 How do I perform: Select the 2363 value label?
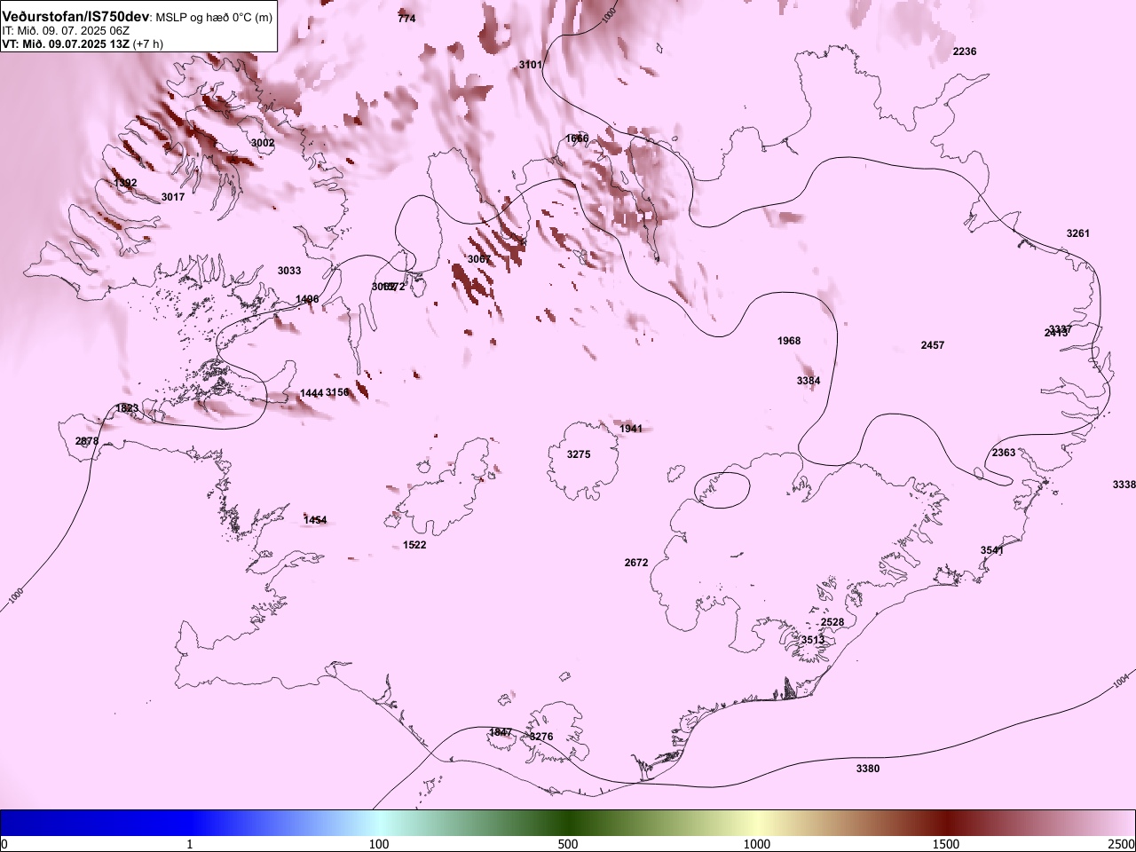[1004, 453]
